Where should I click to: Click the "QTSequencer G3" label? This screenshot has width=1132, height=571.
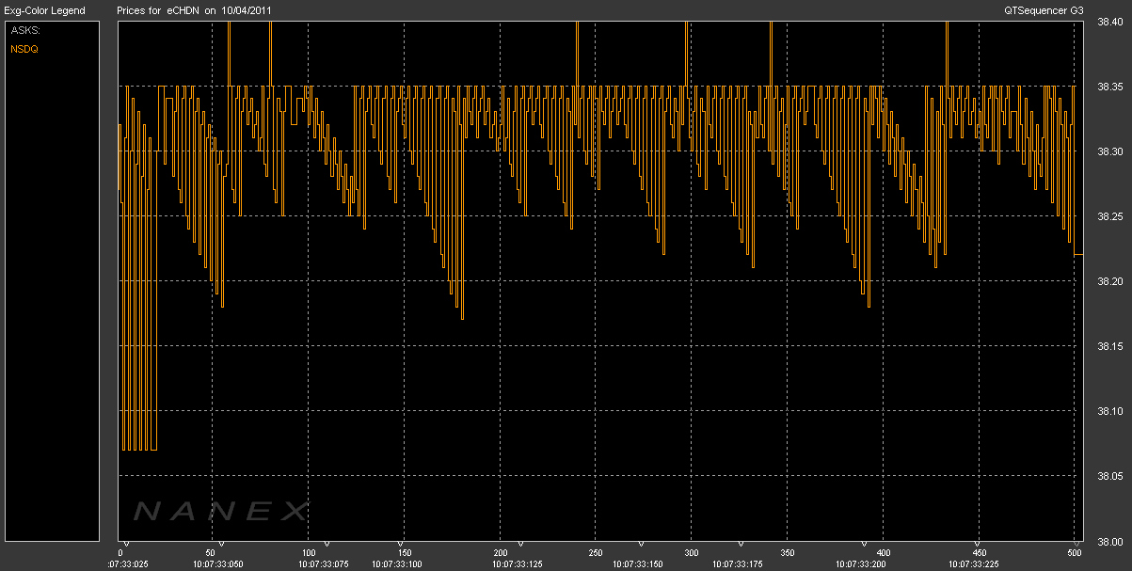click(1042, 10)
